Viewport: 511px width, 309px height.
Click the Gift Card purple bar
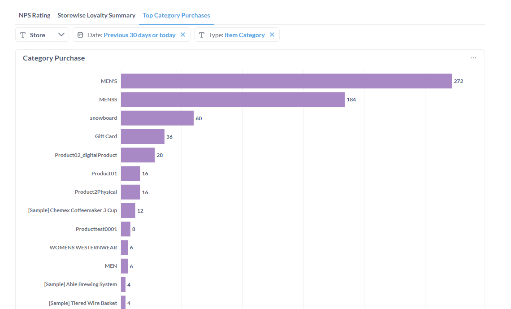click(143, 136)
